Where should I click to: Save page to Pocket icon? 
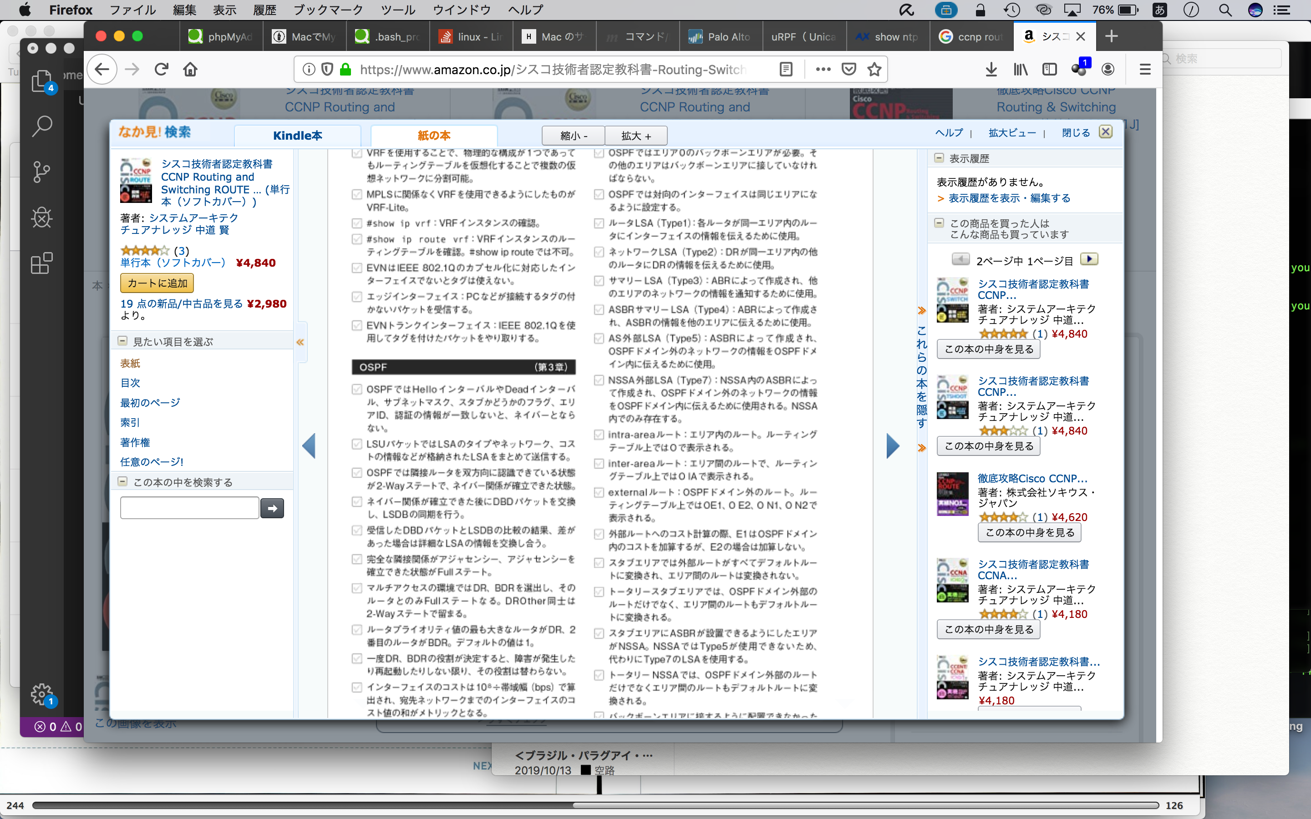[849, 69]
